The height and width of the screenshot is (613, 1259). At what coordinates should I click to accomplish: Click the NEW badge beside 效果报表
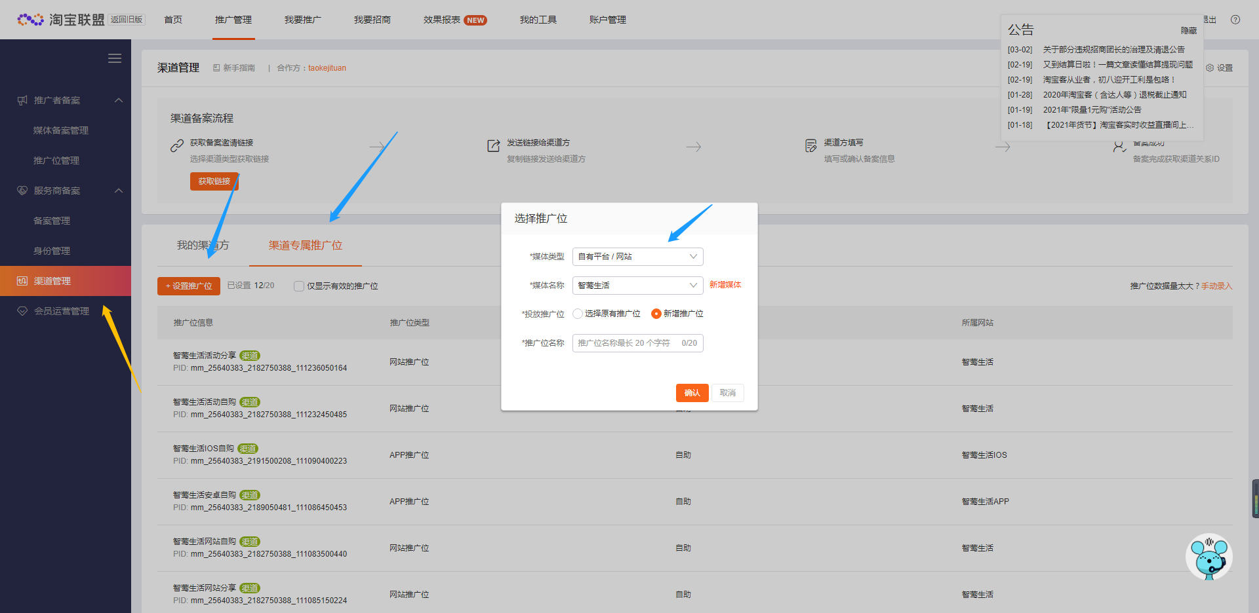(x=475, y=20)
